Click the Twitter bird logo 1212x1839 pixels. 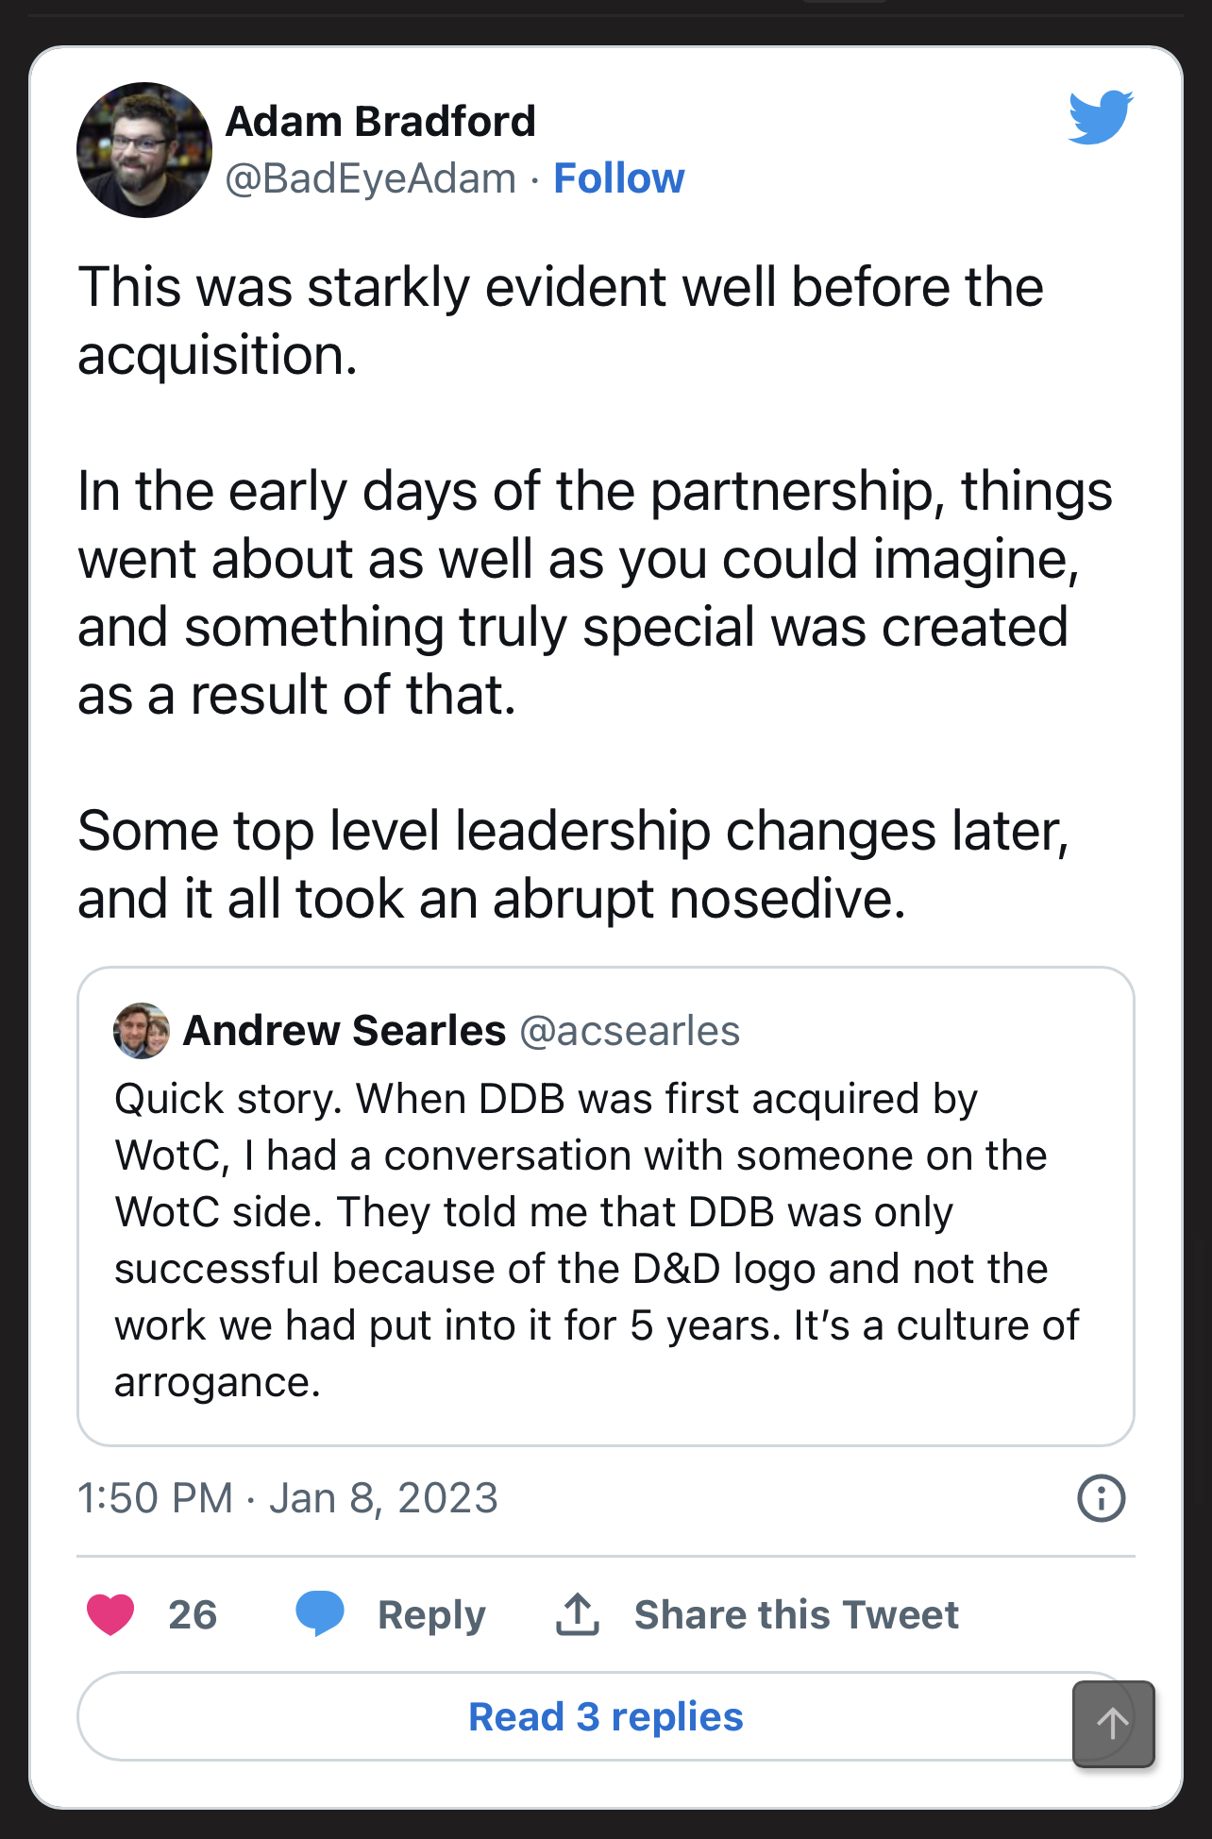pyautogui.click(x=1101, y=118)
